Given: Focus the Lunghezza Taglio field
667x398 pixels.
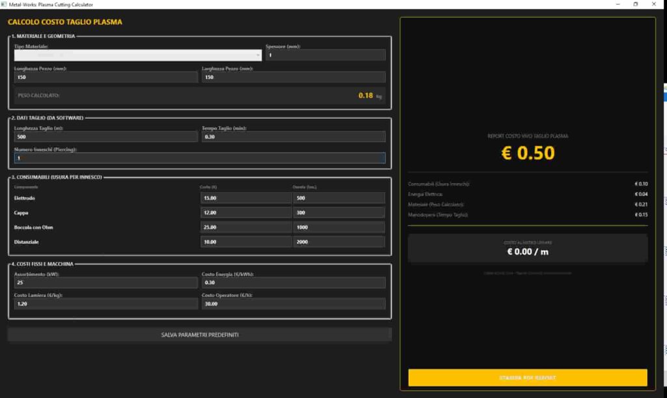Looking at the screenshot, I should (106, 137).
